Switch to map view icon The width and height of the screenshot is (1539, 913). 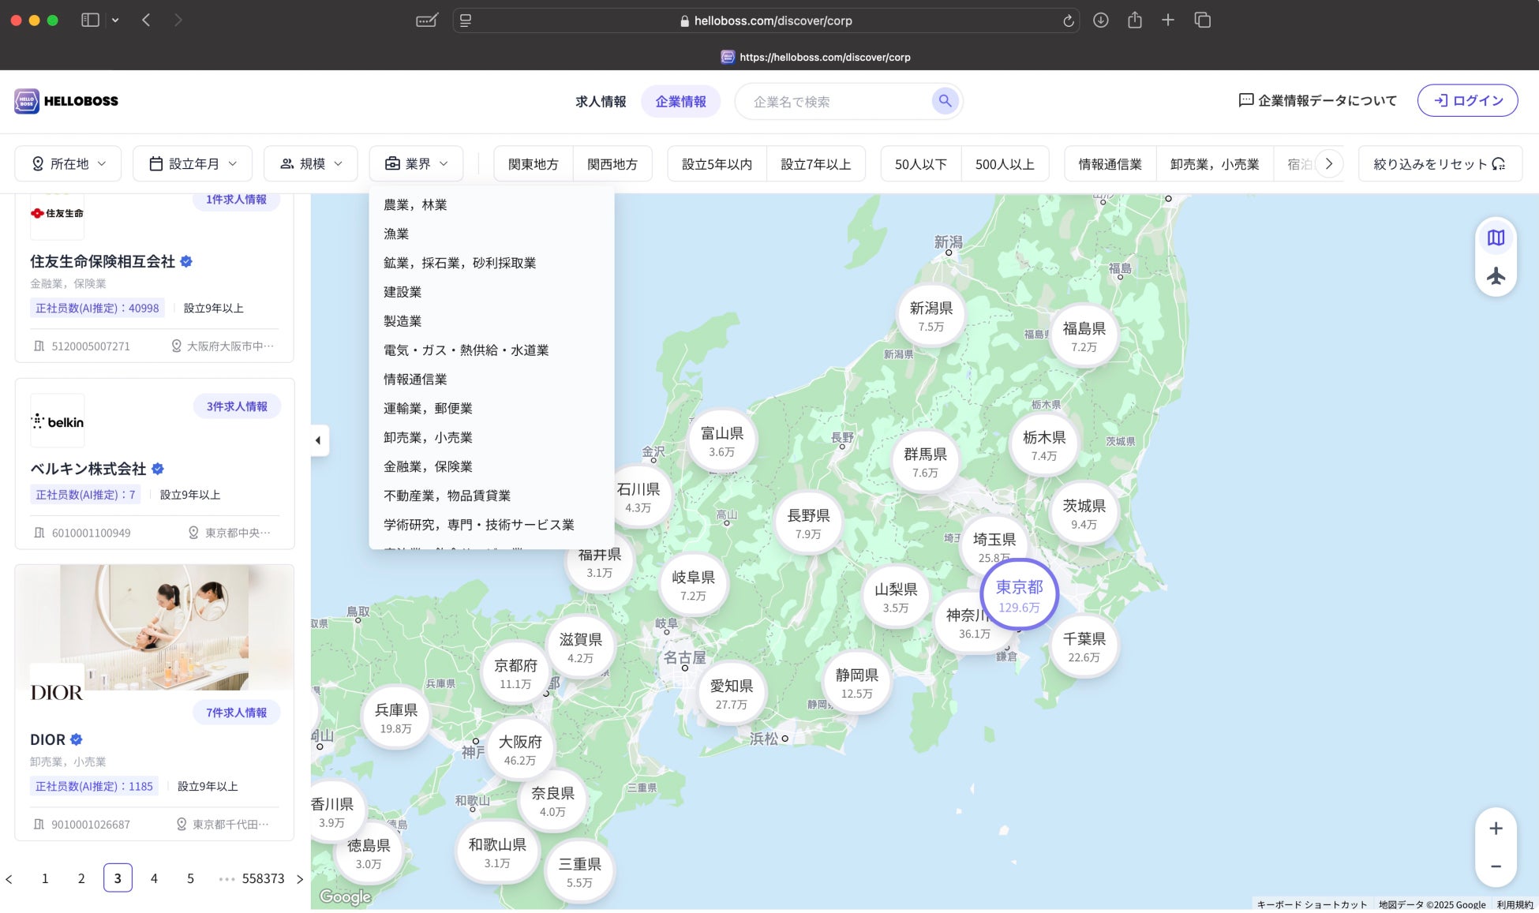[1496, 238]
